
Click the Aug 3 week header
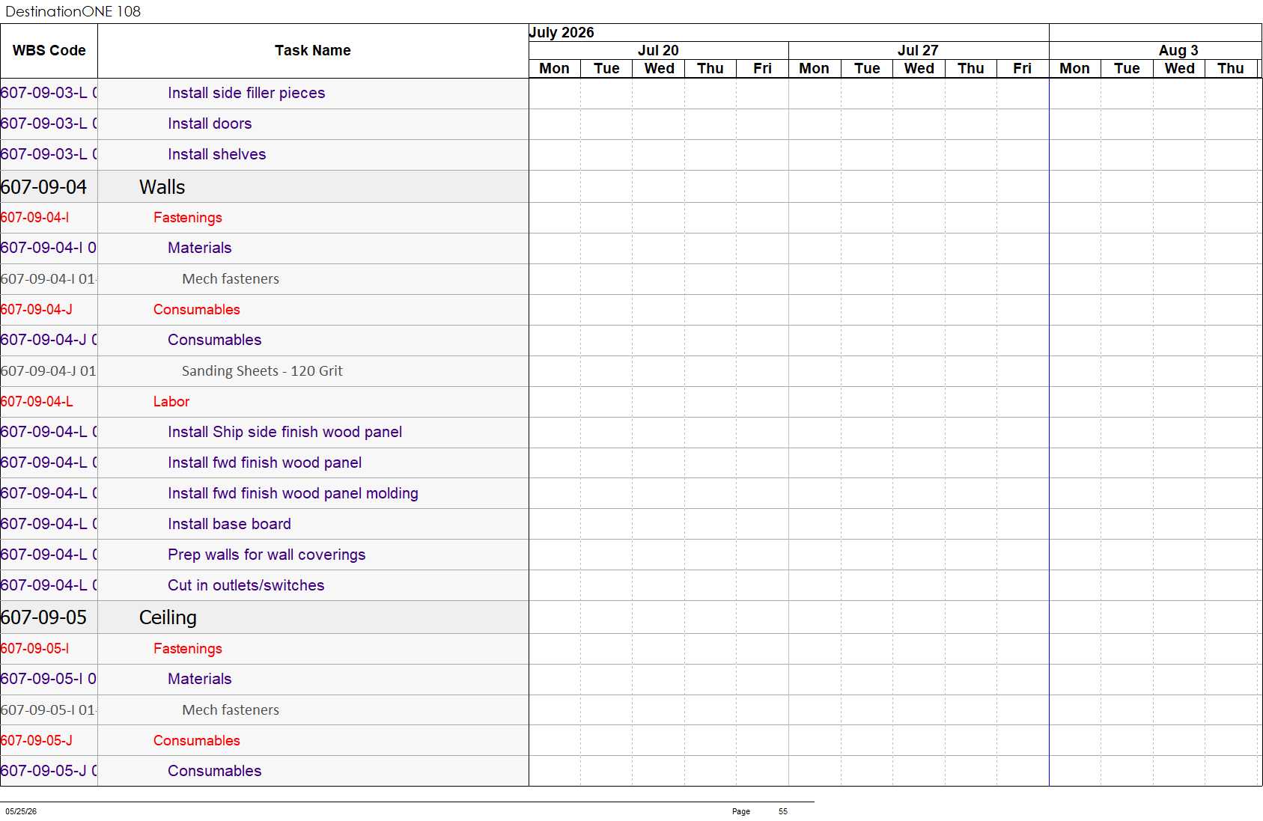(x=1178, y=50)
